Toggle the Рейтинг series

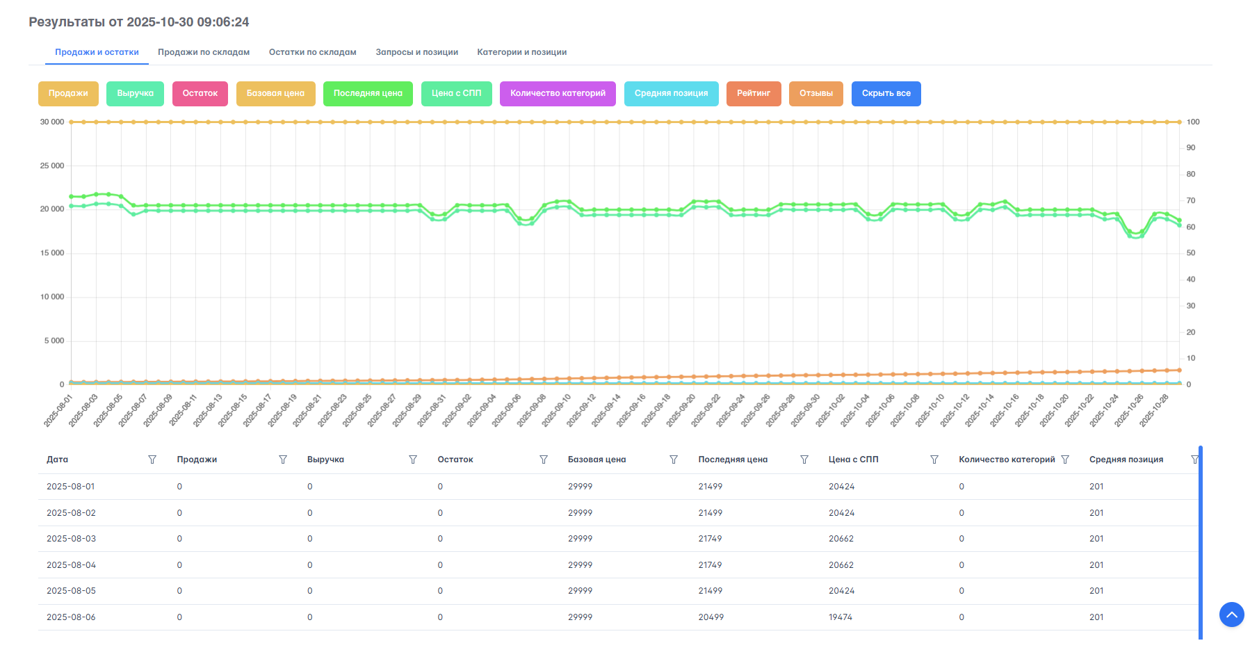click(753, 94)
